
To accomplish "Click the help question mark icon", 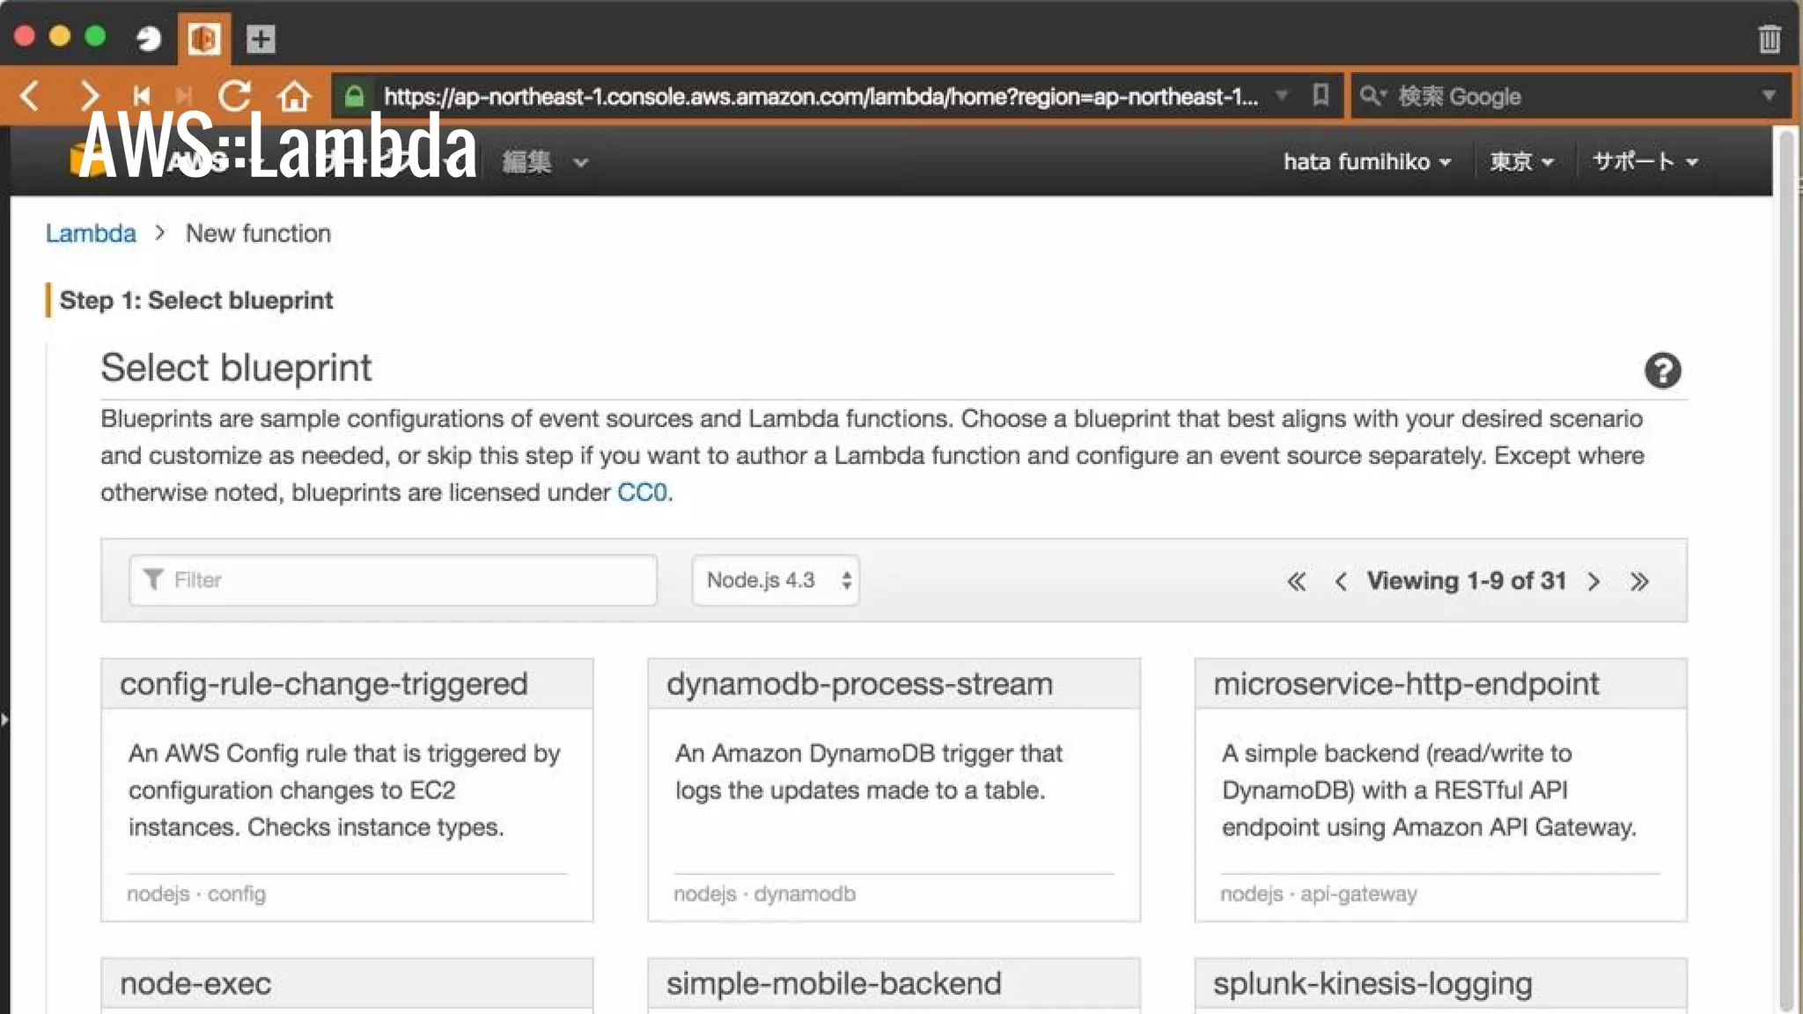I will point(1662,371).
